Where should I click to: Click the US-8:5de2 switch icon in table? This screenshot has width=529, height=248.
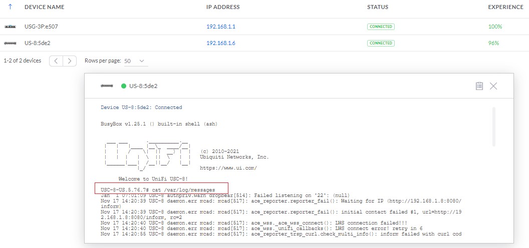click(x=10, y=43)
